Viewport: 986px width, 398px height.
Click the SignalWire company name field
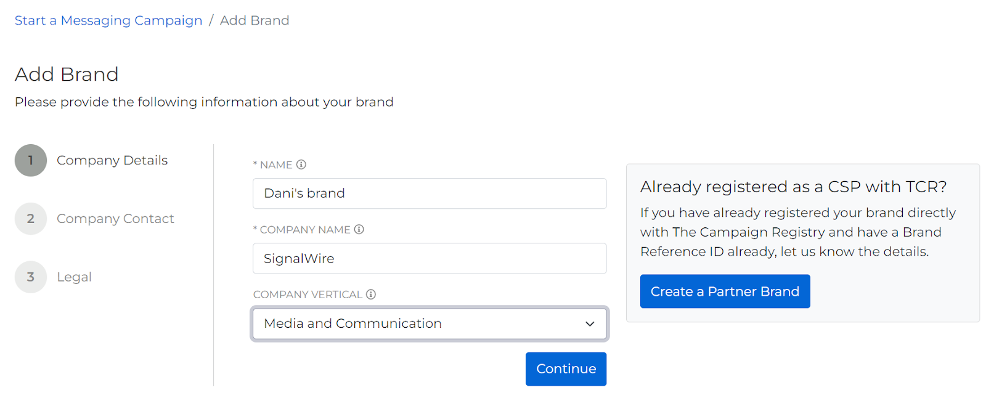coord(429,259)
